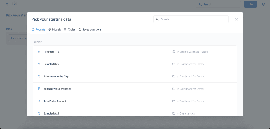Close the Pick your starting data dialog
Image resolution: width=270 pixels, height=129 pixels.
237,19
